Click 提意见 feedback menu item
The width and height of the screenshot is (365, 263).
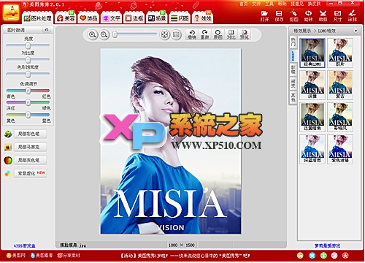pyautogui.click(x=297, y=4)
